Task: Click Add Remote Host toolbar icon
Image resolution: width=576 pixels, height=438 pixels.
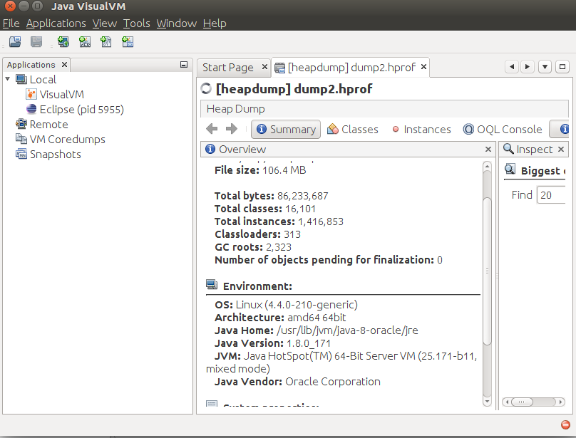Action: tap(63, 42)
